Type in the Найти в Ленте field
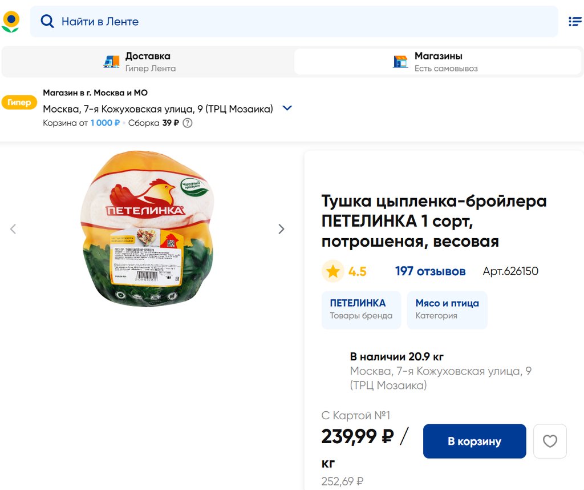 297,22
